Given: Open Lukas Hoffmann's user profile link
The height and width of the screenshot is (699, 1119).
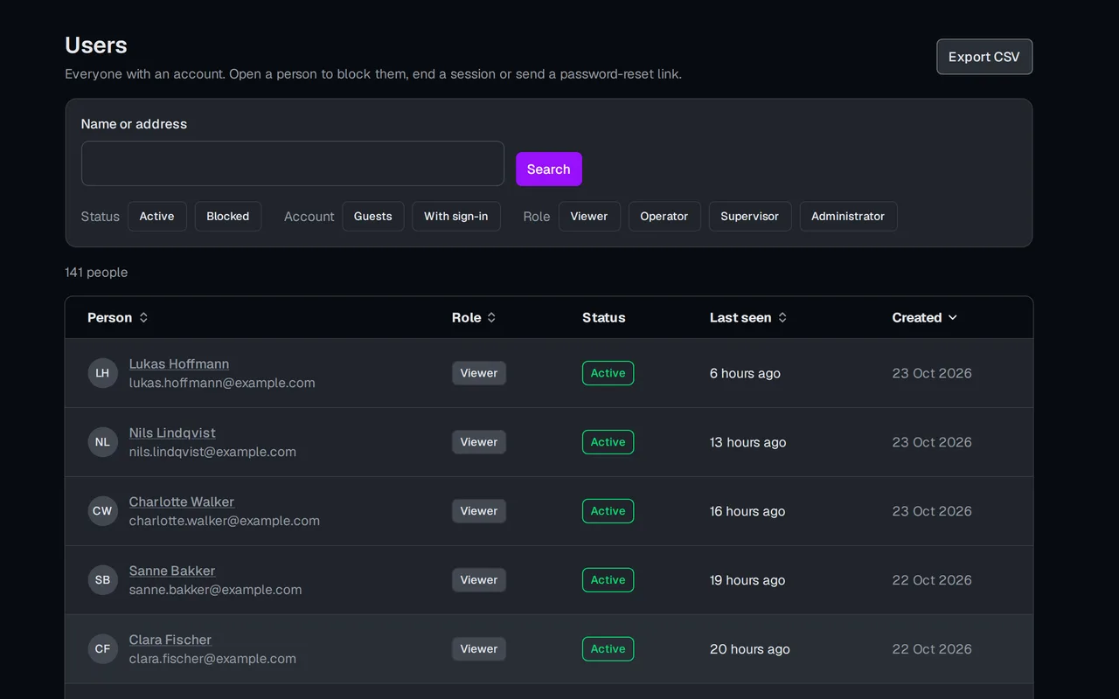Looking at the screenshot, I should [179, 363].
